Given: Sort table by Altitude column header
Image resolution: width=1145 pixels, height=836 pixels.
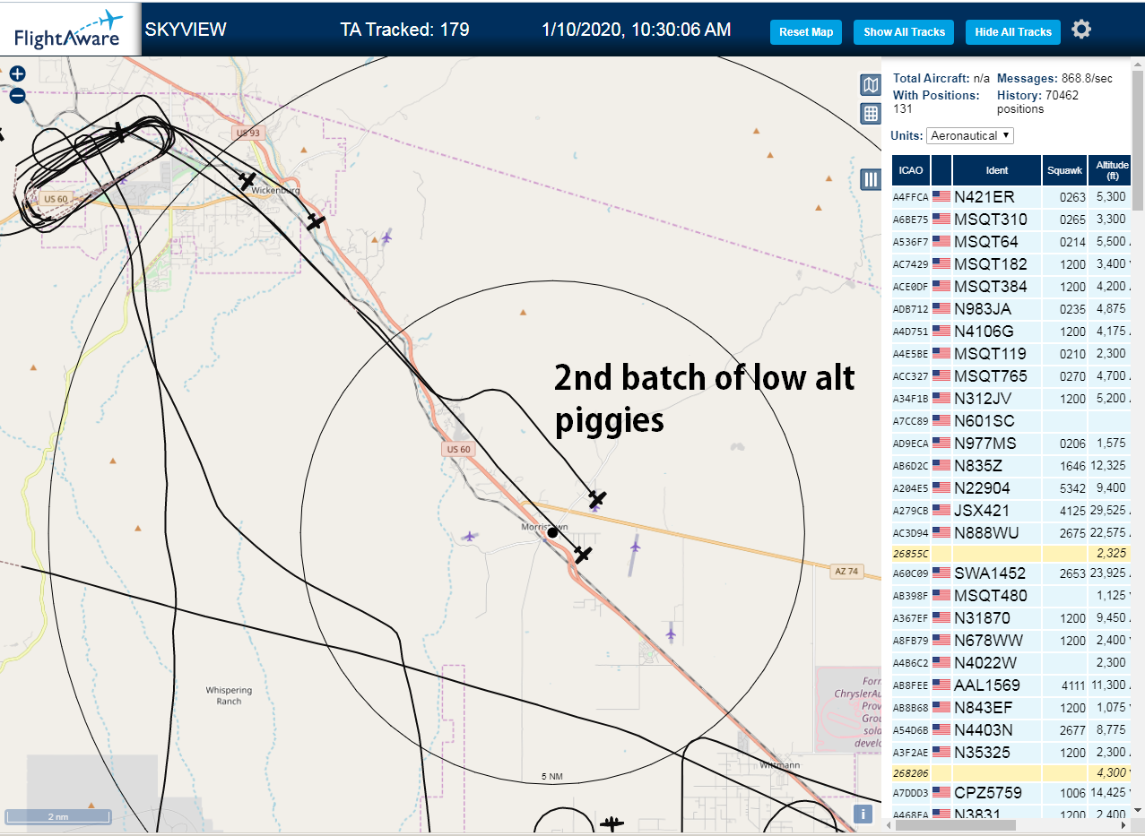Looking at the screenshot, I should 1112,170.
